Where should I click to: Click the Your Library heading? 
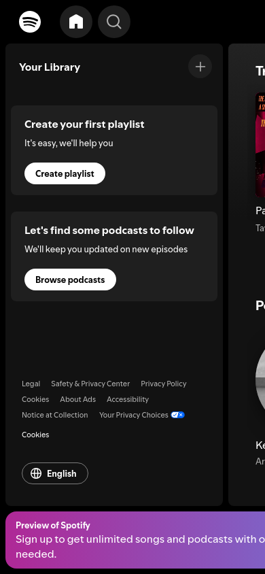(50, 67)
